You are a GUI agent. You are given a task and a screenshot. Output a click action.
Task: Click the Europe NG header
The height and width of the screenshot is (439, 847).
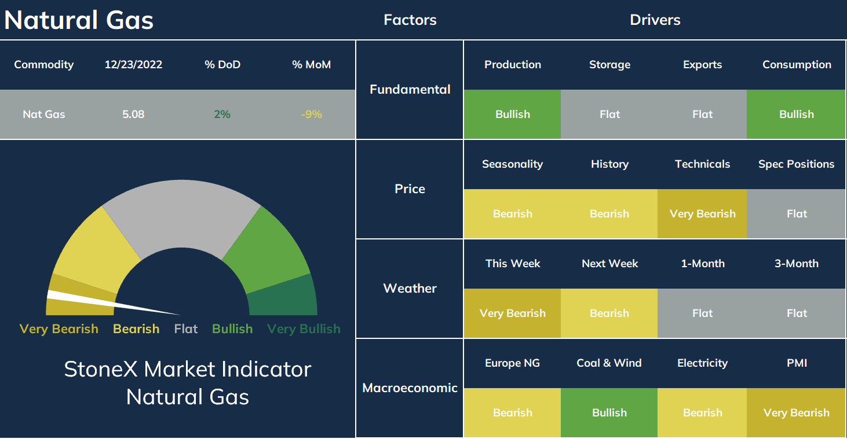coord(512,363)
